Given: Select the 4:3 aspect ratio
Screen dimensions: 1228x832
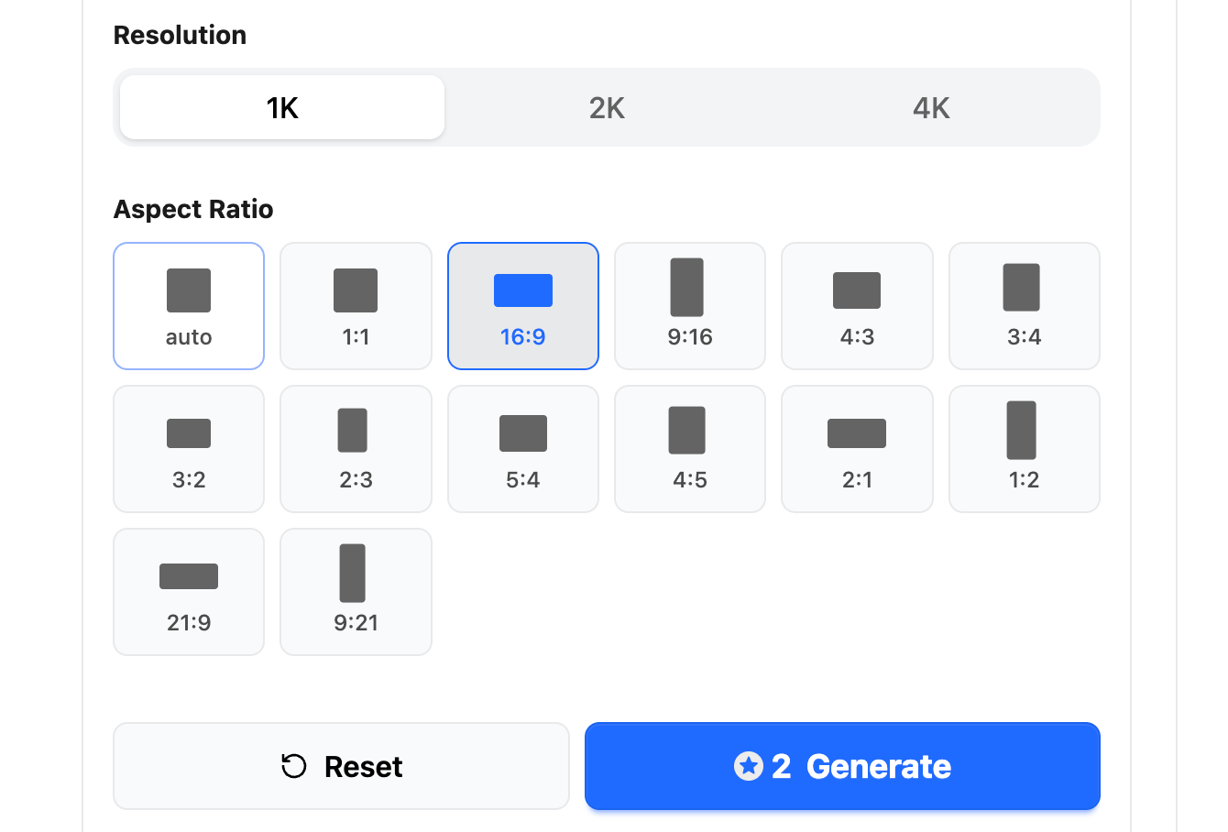Looking at the screenshot, I should tap(857, 306).
